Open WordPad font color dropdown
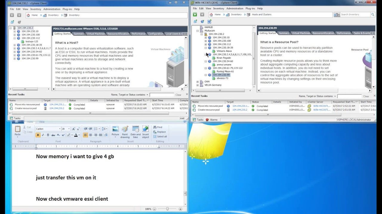 tap(79, 135)
